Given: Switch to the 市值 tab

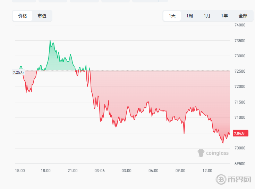Looking at the screenshot, I should [42, 16].
